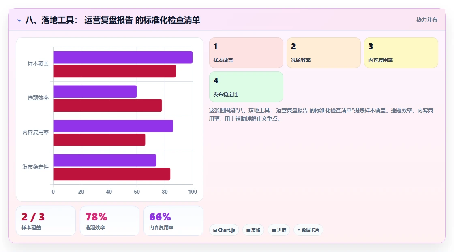Click the x-axis tick label 60
Image resolution: width=454 pixels, height=252 pixels.
pyautogui.click(x=137, y=192)
